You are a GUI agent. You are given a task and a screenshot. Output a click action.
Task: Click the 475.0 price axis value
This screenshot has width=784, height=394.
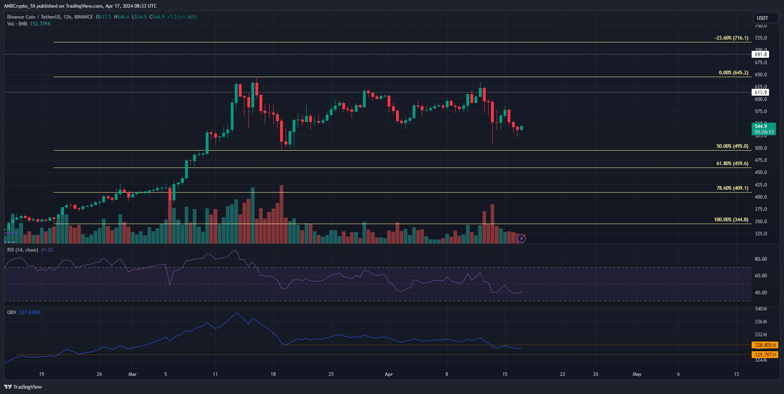pyautogui.click(x=761, y=160)
